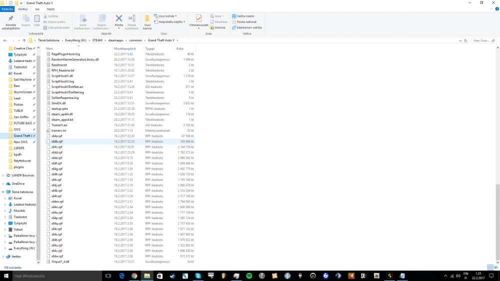Image resolution: width=500 pixels, height=281 pixels.
Task: Cut selection with Leikkaa scissors icon
Action: click(x=51, y=16)
